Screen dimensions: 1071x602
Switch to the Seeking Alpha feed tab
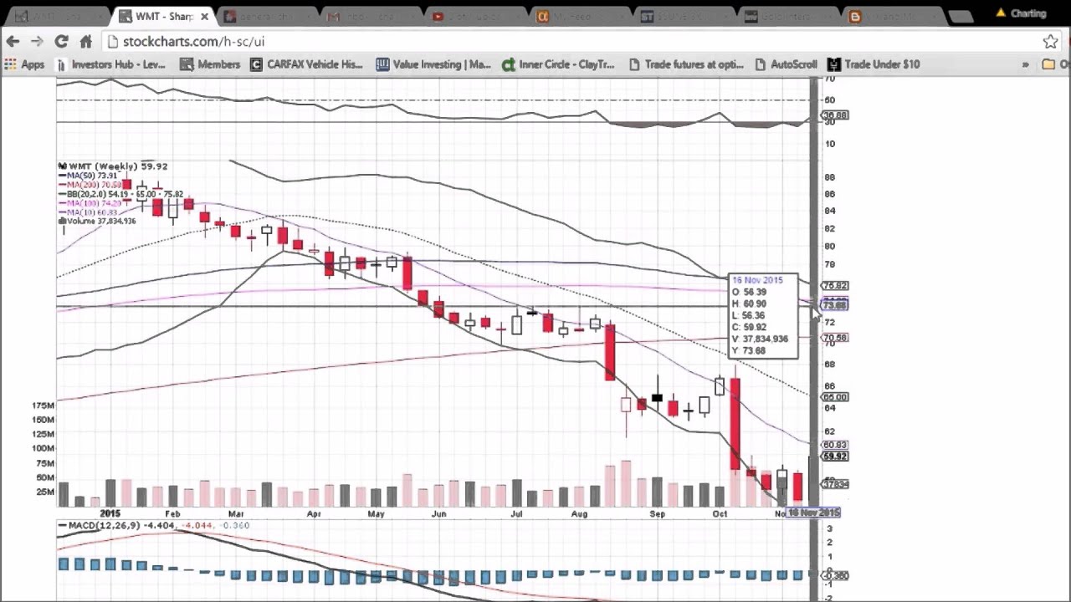click(x=582, y=16)
